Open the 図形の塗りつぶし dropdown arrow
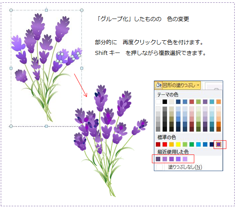This screenshot has width=237, height=209. tap(198, 85)
